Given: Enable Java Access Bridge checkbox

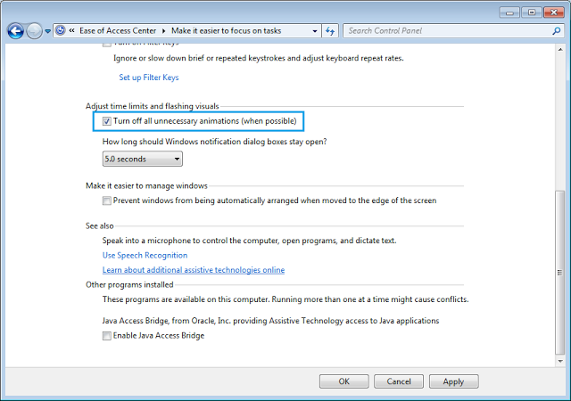Looking at the screenshot, I should [x=106, y=335].
